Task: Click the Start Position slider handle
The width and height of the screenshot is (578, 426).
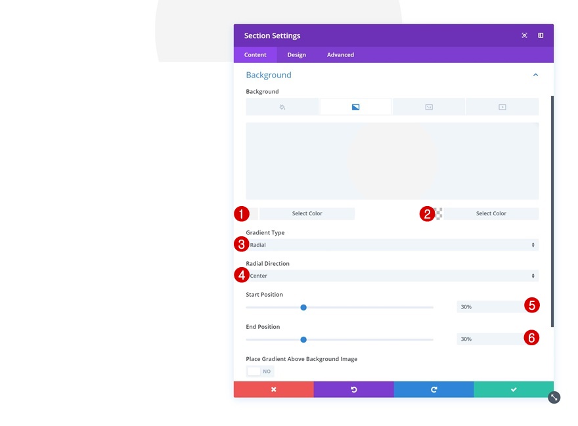Action: (303, 307)
